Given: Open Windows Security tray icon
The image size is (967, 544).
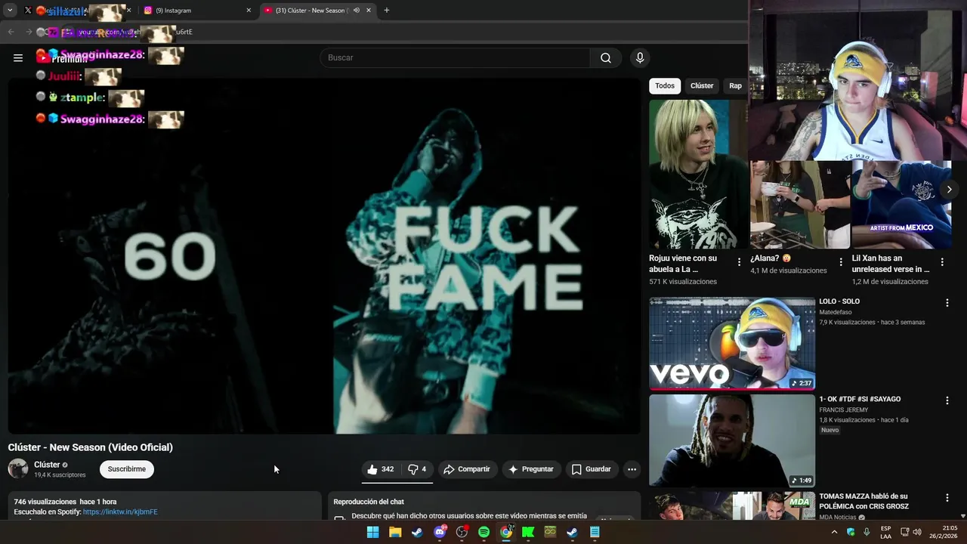Looking at the screenshot, I should 851,532.
